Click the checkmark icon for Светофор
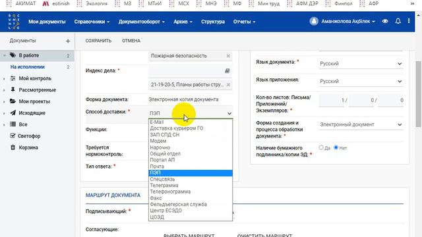Viewport: 422px width, 237px height. point(13,136)
